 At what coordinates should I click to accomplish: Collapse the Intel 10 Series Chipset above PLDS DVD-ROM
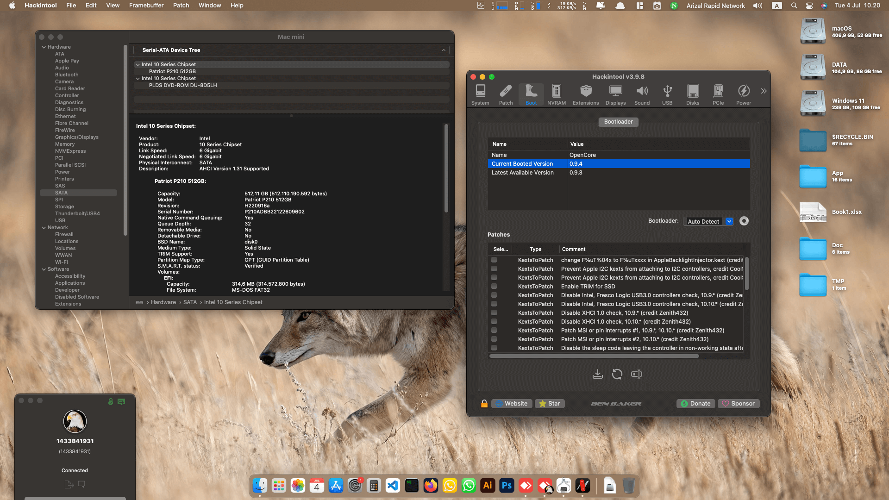(x=138, y=79)
